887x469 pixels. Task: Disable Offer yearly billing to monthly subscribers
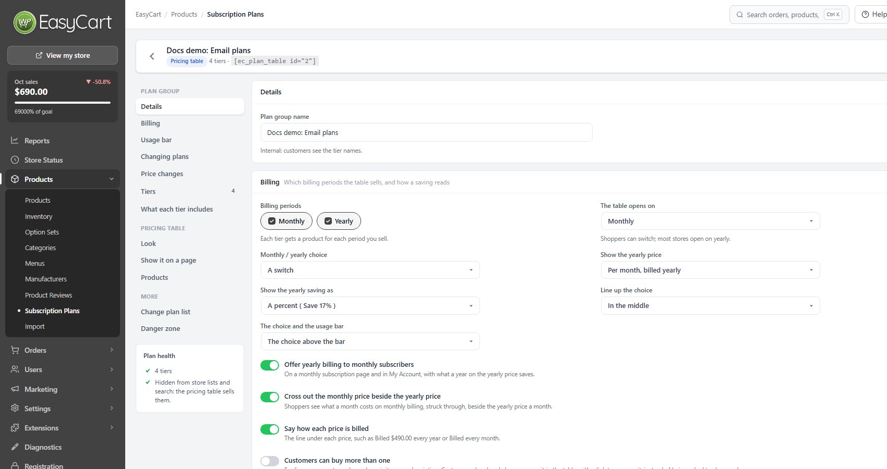tap(270, 365)
